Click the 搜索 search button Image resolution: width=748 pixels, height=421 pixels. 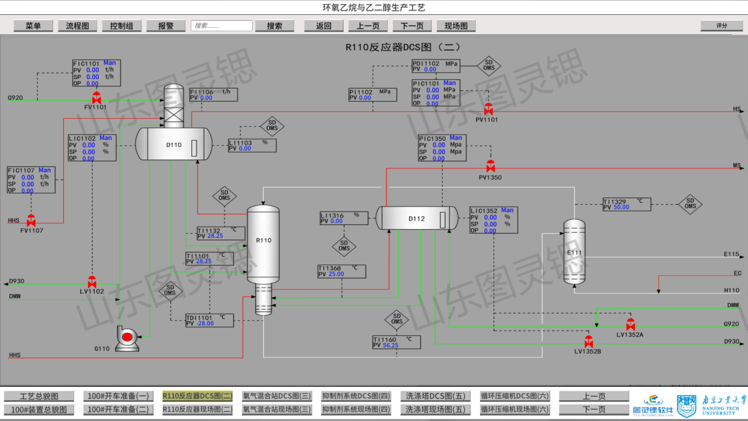[275, 26]
